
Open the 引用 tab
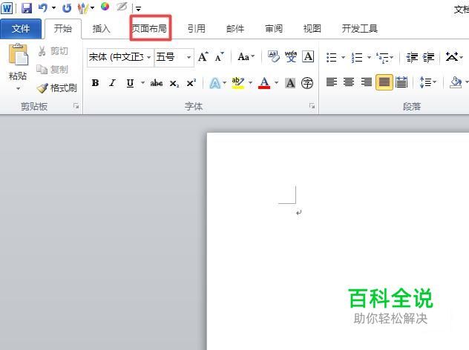197,29
